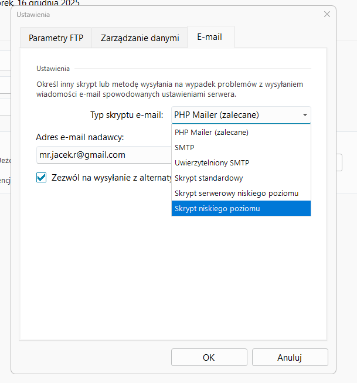Click the description text starting with Określ inny skrypt
The width and height of the screenshot is (357, 383).
tap(169, 89)
